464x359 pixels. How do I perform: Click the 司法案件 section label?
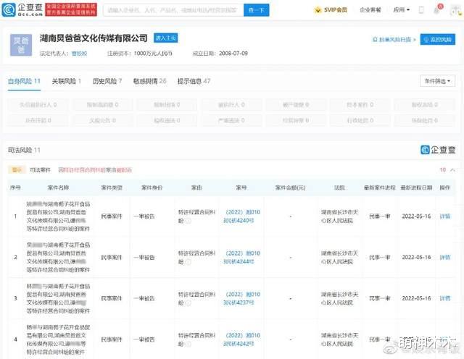[40, 170]
